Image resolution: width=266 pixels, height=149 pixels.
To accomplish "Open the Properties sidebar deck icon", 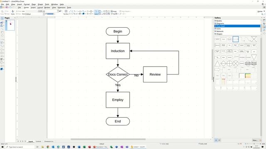I will 264,20.
